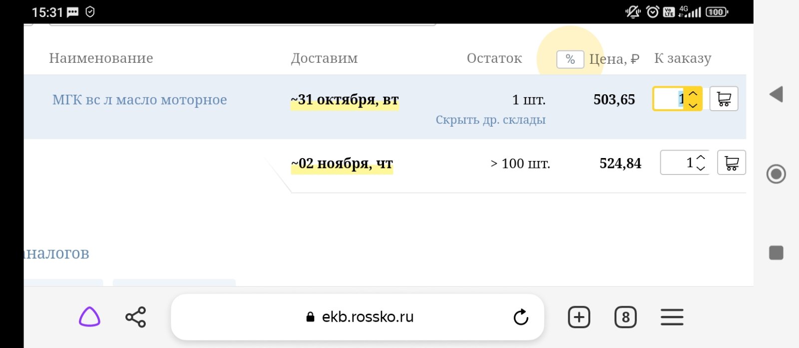Add the 524,84 item to cart
This screenshot has width=799, height=348.
coord(731,163)
